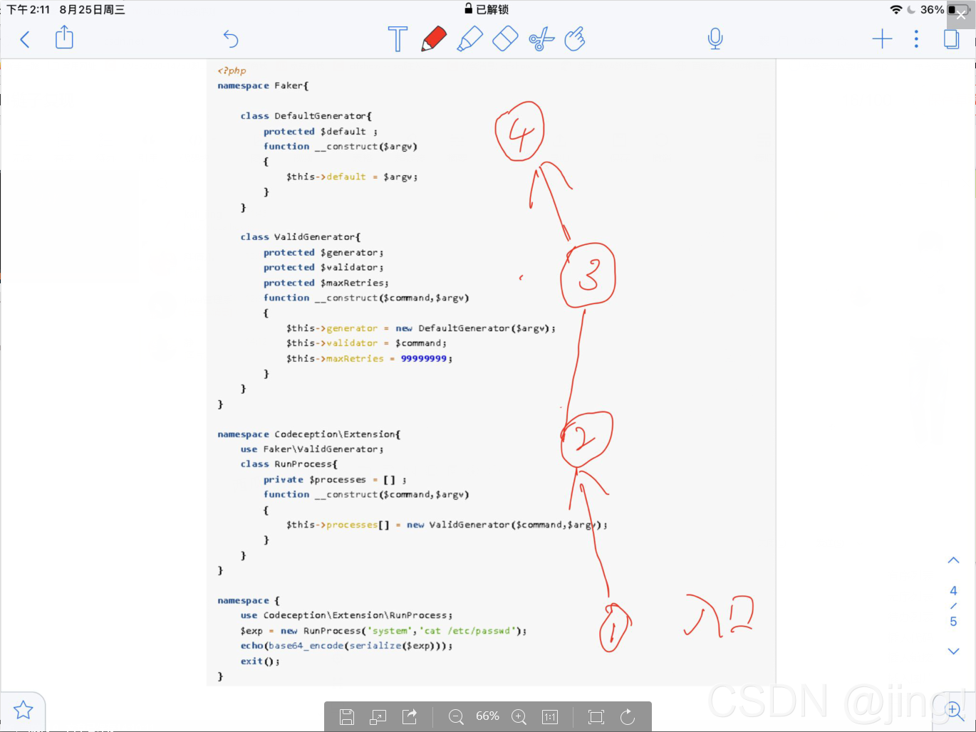976x732 pixels.
Task: Share the image from bottom toolbar
Action: [410, 716]
